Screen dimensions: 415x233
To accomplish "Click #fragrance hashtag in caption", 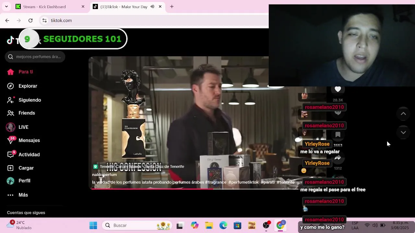I will (216, 182).
